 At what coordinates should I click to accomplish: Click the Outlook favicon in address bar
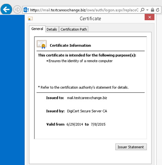(x=26, y=10)
